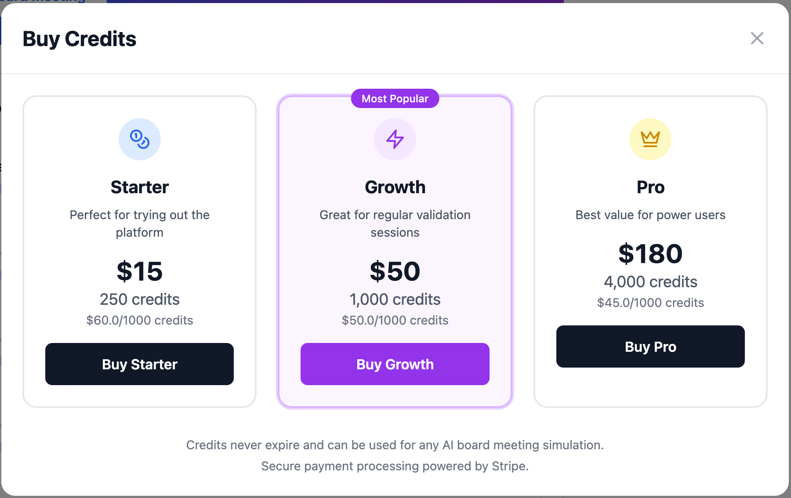Image resolution: width=791 pixels, height=498 pixels.
Task: Select the Growth plan title
Action: [395, 187]
